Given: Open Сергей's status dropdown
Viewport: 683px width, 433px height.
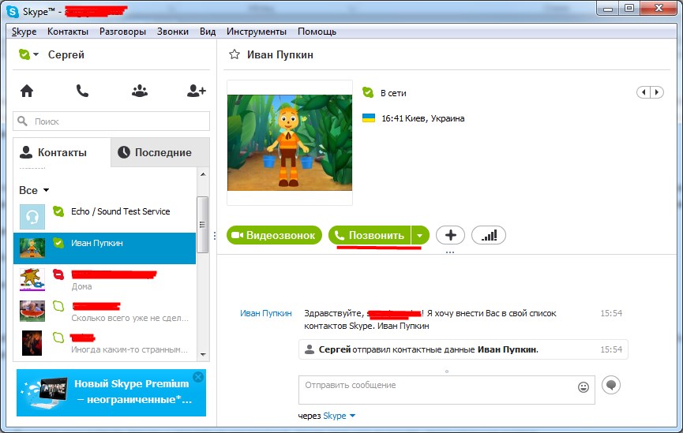Looking at the screenshot, I should coord(28,54).
